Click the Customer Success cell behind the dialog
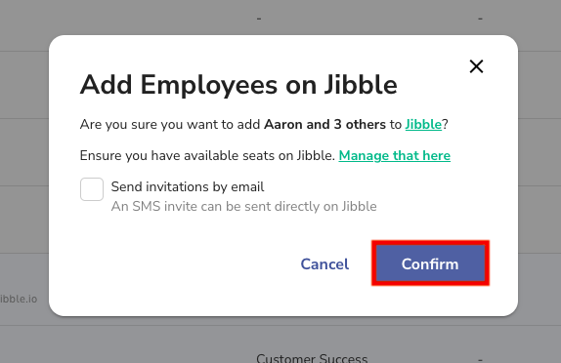Image resolution: width=561 pixels, height=363 pixels. click(312, 358)
